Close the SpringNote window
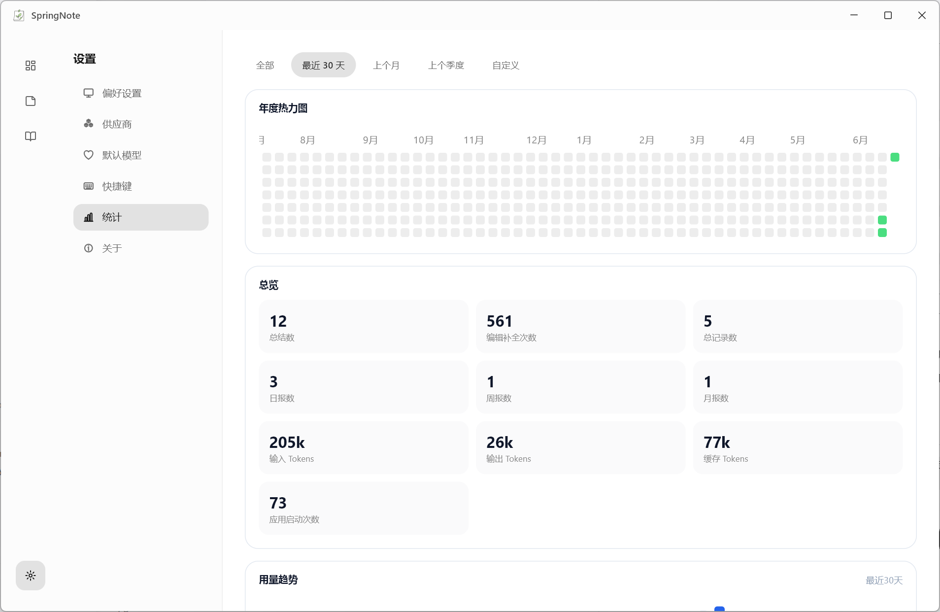This screenshot has width=940, height=612. (922, 15)
